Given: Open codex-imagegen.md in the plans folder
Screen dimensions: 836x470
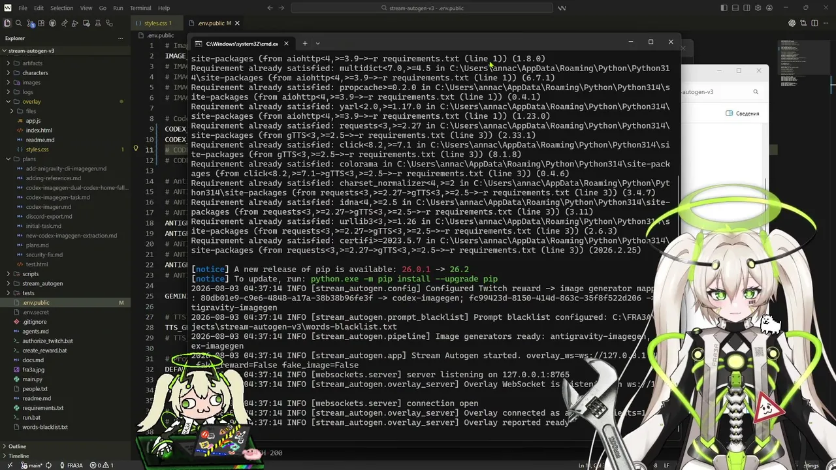Looking at the screenshot, I should (65, 207).
